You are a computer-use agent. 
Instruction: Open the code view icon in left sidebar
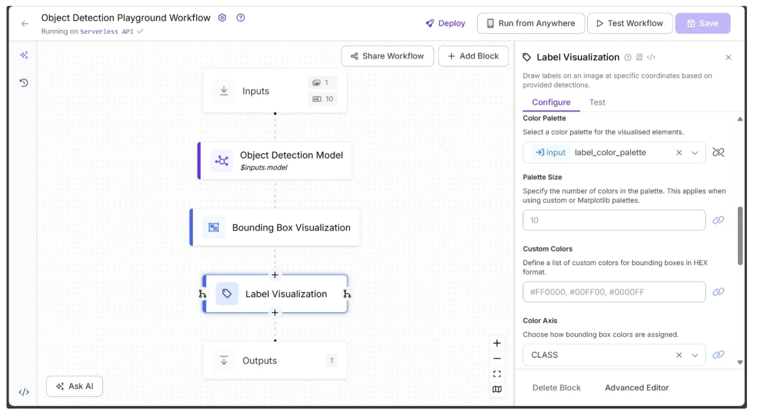pos(24,392)
